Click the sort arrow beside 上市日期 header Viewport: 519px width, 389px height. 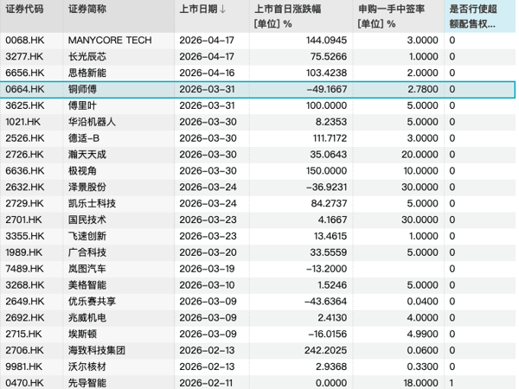click(224, 10)
